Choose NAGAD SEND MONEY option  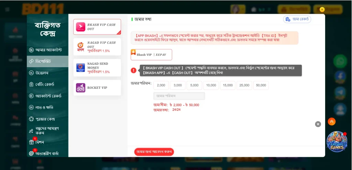click(97, 68)
